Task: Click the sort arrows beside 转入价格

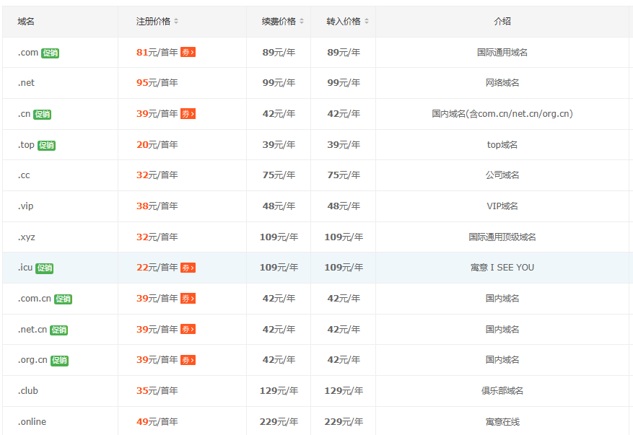Action: tap(367, 22)
